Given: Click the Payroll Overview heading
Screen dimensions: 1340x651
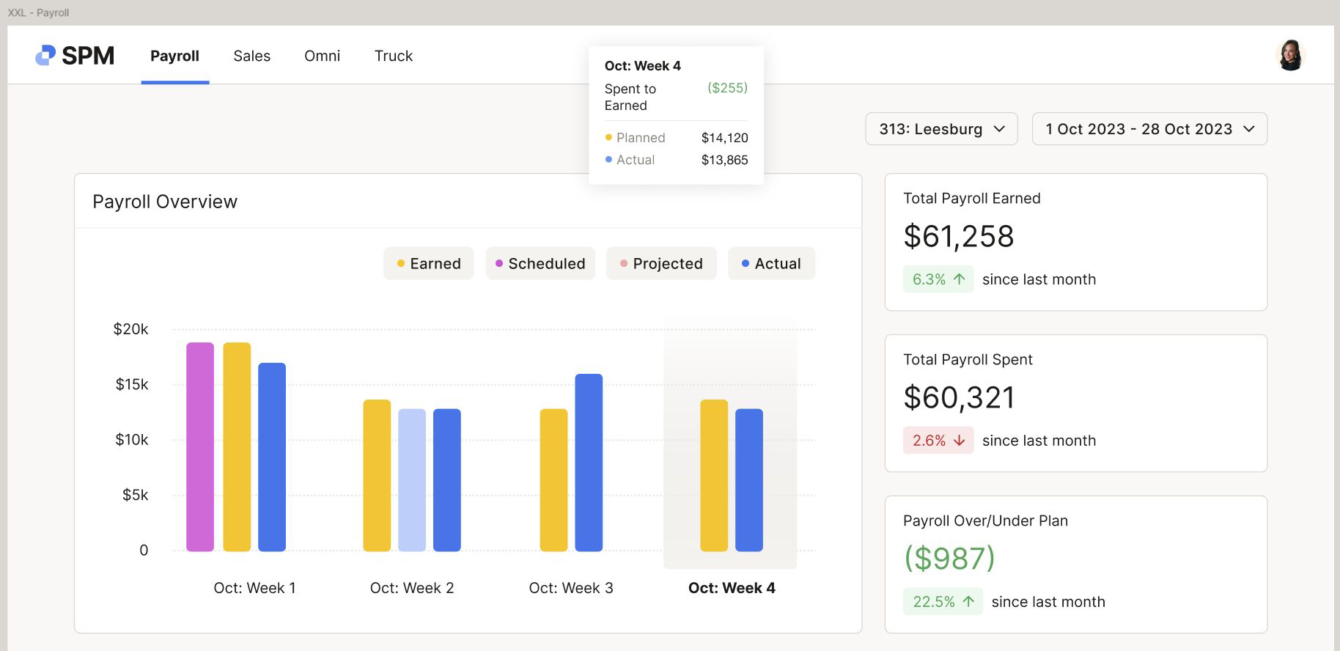Looking at the screenshot, I should 165,202.
